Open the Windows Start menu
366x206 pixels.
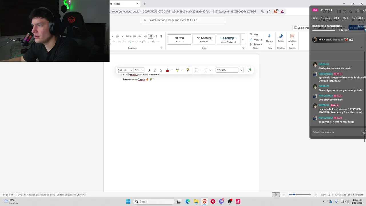pos(128,201)
